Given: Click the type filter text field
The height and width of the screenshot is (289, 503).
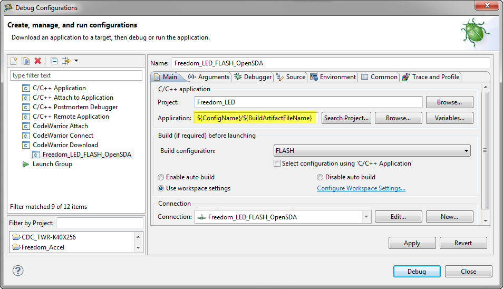Looking at the screenshot, I should [x=76, y=75].
